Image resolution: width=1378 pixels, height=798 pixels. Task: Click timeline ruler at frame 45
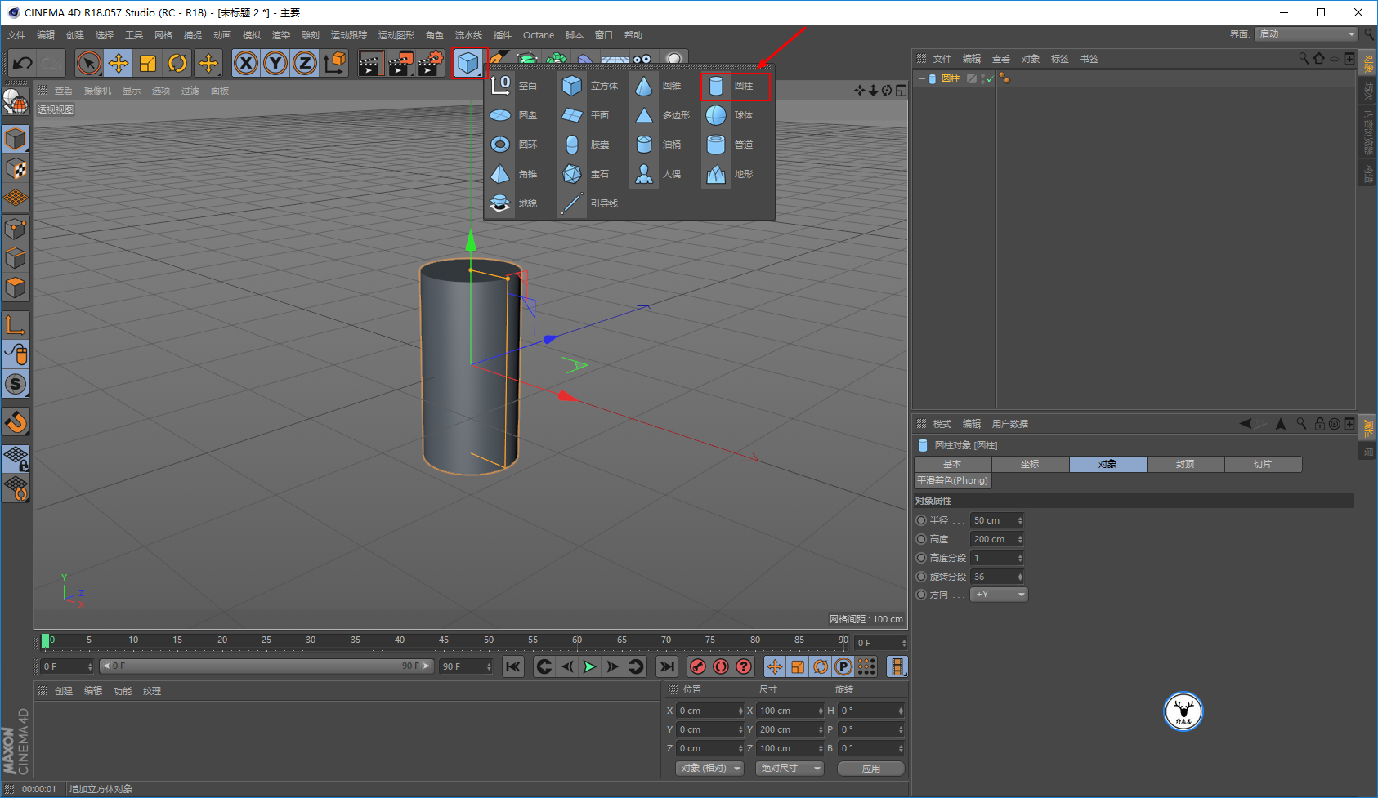pos(444,641)
